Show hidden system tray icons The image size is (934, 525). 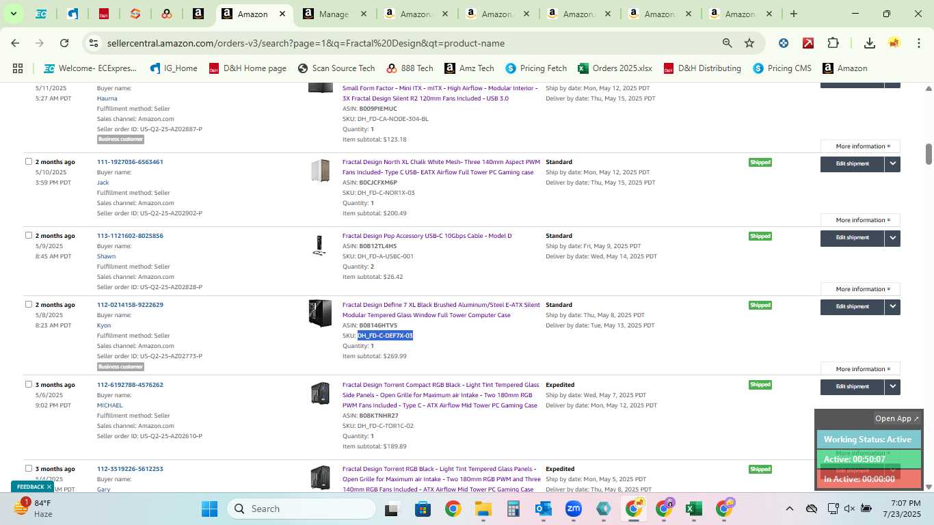[x=789, y=509]
